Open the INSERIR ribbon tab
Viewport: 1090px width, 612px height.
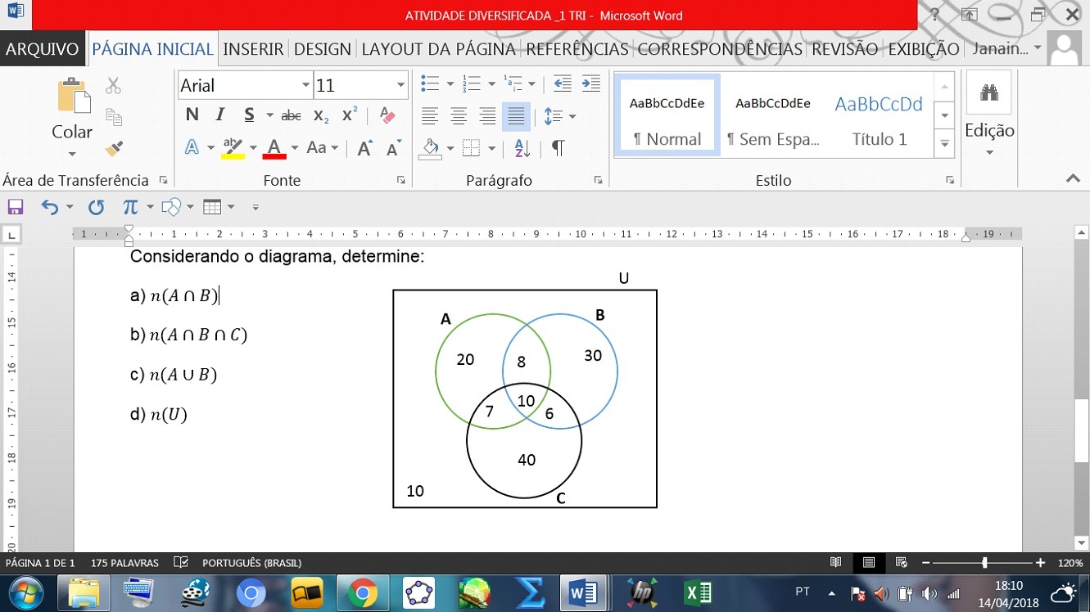coord(253,49)
